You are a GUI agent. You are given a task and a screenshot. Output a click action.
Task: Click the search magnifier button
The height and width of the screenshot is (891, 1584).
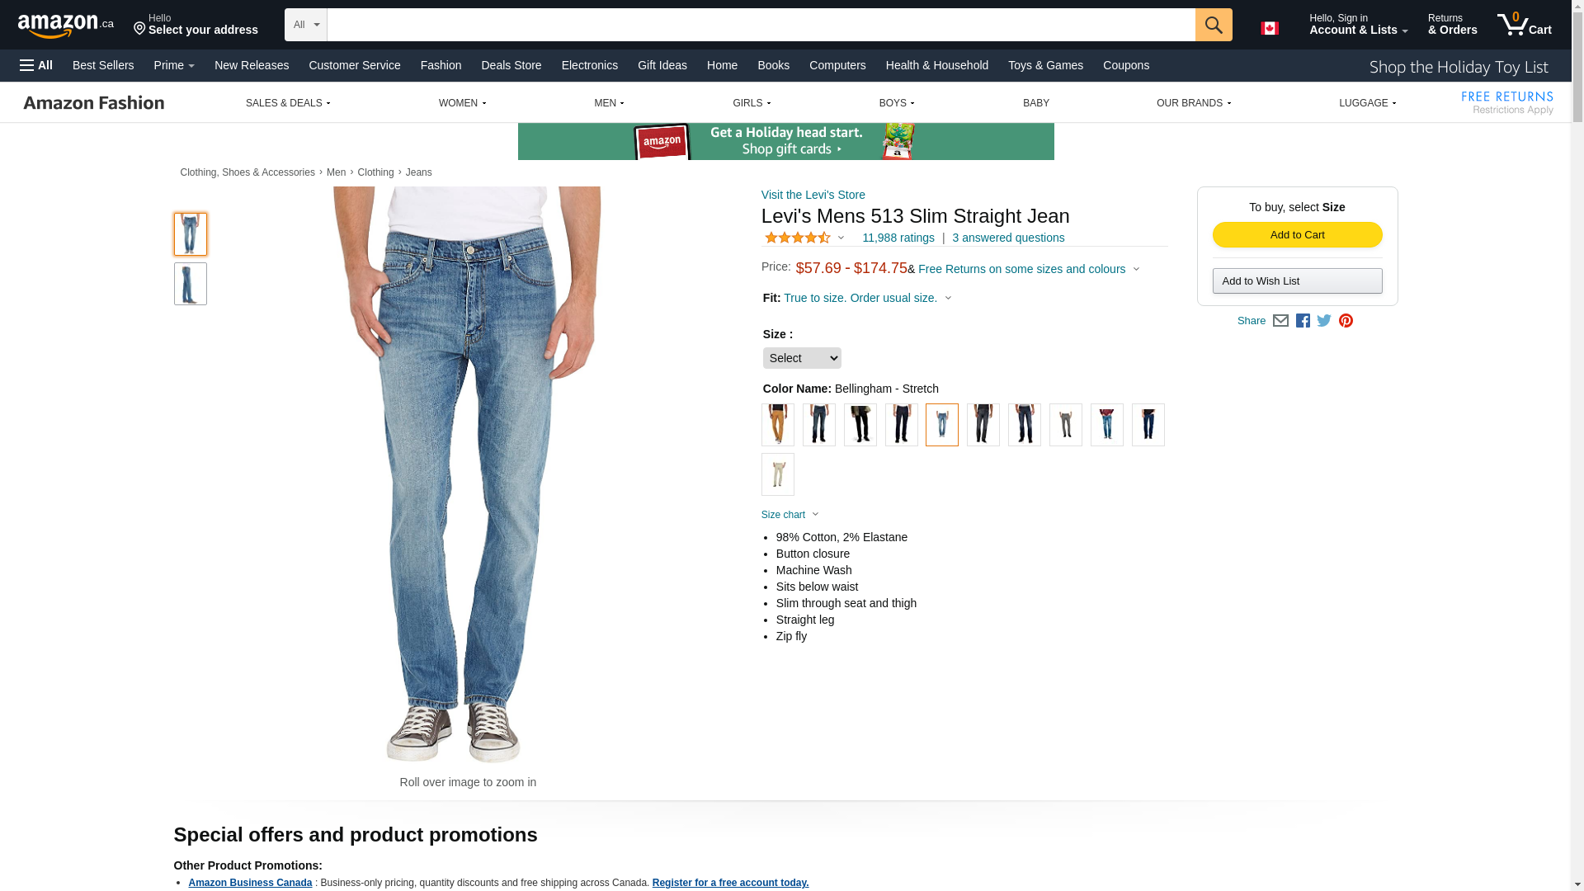(x=1214, y=25)
